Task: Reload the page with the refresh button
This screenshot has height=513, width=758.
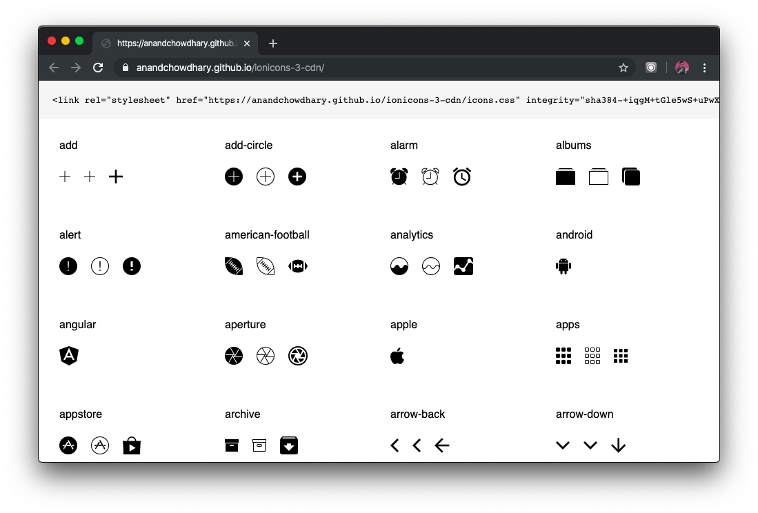Action: click(x=98, y=68)
